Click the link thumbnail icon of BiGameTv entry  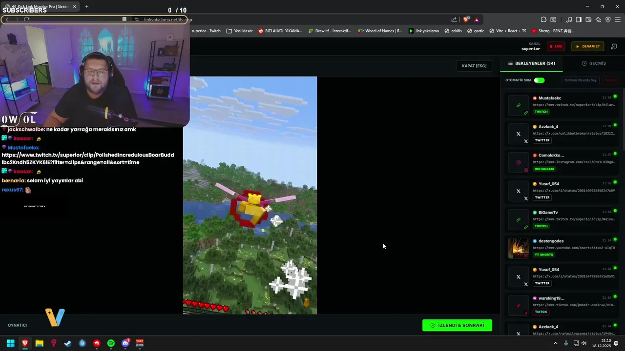pyautogui.click(x=519, y=220)
